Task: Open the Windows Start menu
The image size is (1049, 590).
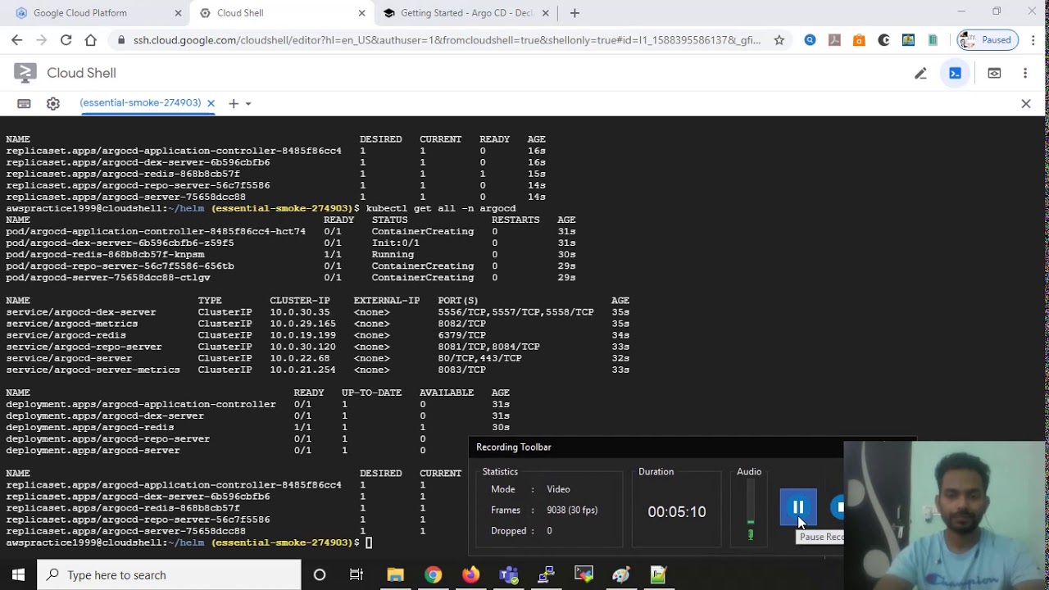Action: click(18, 575)
